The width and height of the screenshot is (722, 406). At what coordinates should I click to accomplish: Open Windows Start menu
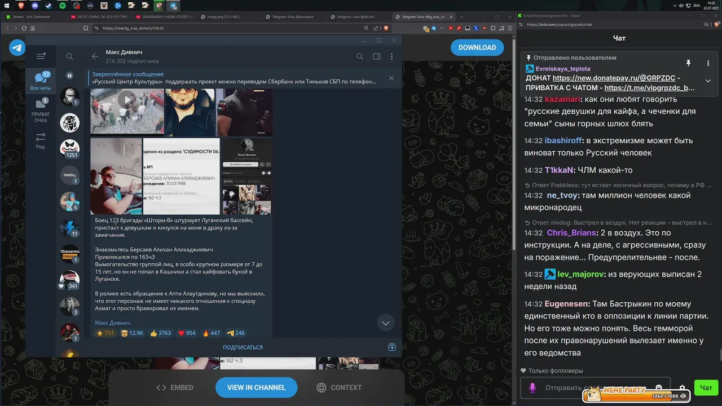(x=7, y=5)
